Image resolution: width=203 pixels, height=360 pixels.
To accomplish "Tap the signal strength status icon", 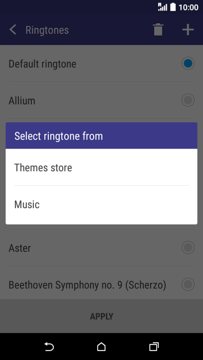I will [x=162, y=7].
